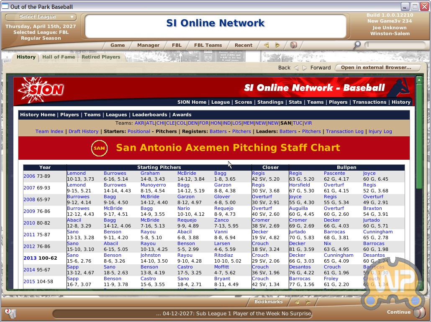The height and width of the screenshot is (322, 431).
Task: Click the 2013 year link
Action: pos(30,258)
